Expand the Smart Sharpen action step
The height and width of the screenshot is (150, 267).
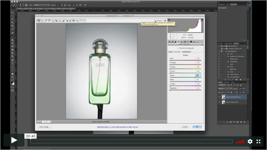tap(228, 74)
